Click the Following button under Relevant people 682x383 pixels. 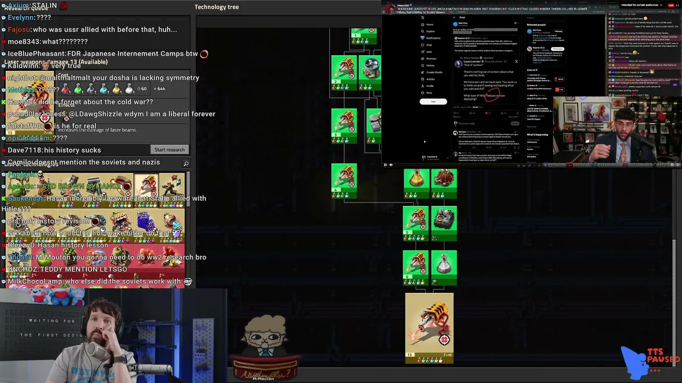click(558, 31)
